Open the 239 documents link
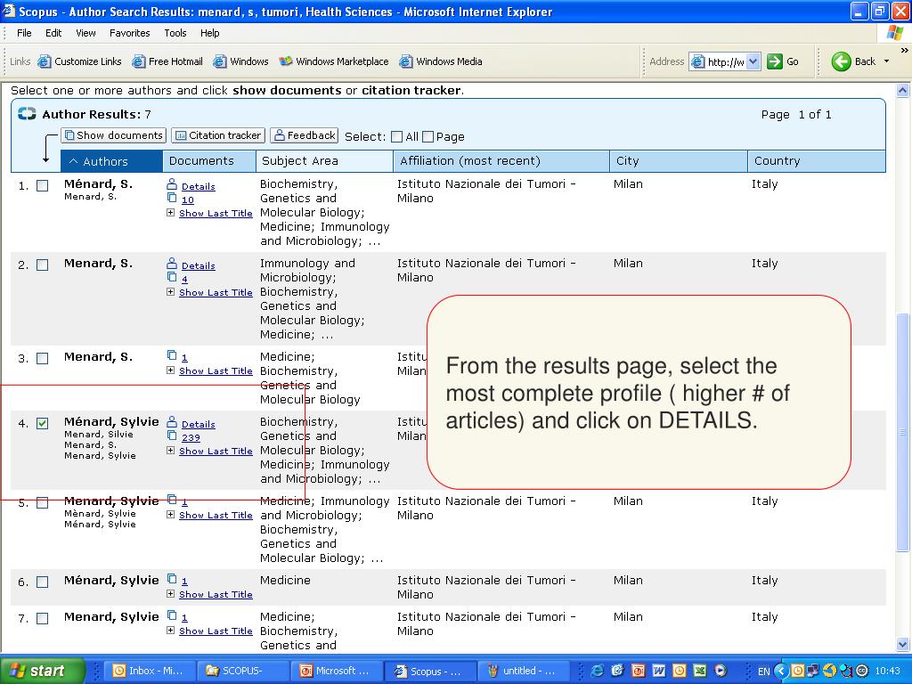The width and height of the screenshot is (912, 684). pyautogui.click(x=191, y=437)
